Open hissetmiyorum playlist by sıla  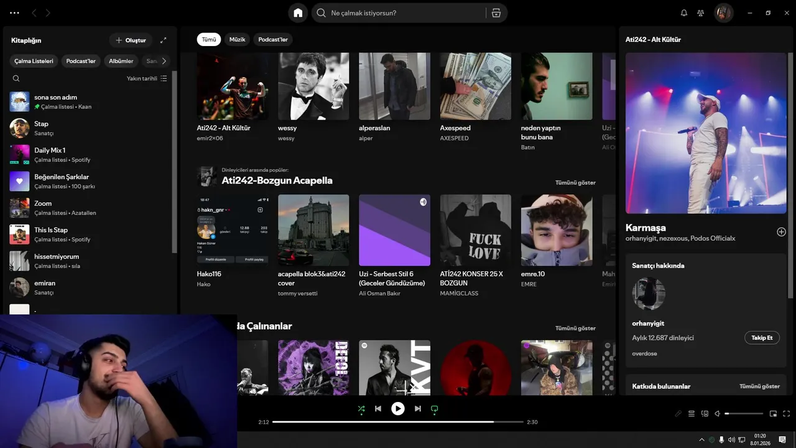[x=89, y=261]
